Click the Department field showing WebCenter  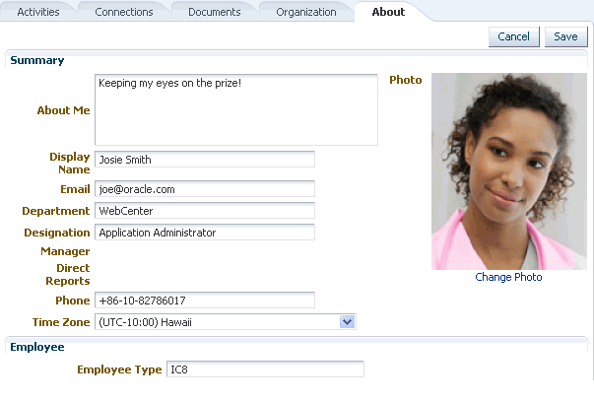[205, 211]
